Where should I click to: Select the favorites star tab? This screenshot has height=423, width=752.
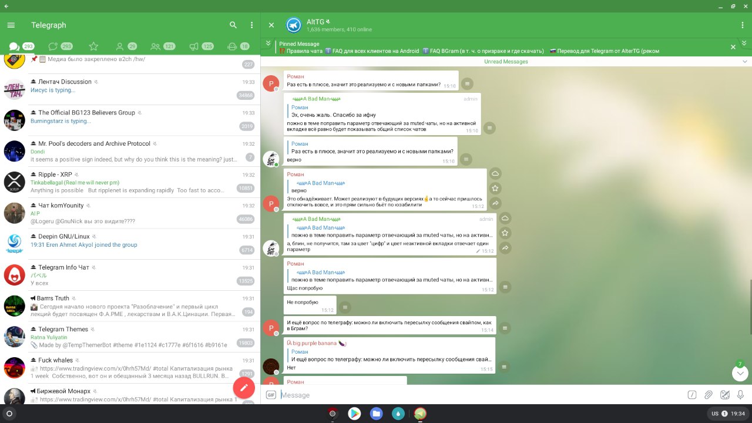tap(93, 46)
